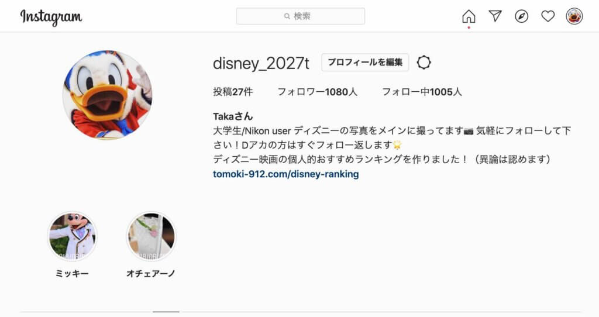Select the highlighted posts tab indicator
Image resolution: width=599 pixels, height=317 pixels.
166,312
